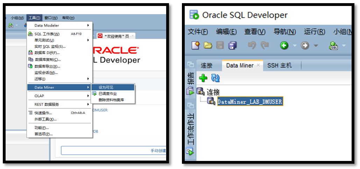
Task: Open 导航 menu in right window
Action: click(x=285, y=32)
